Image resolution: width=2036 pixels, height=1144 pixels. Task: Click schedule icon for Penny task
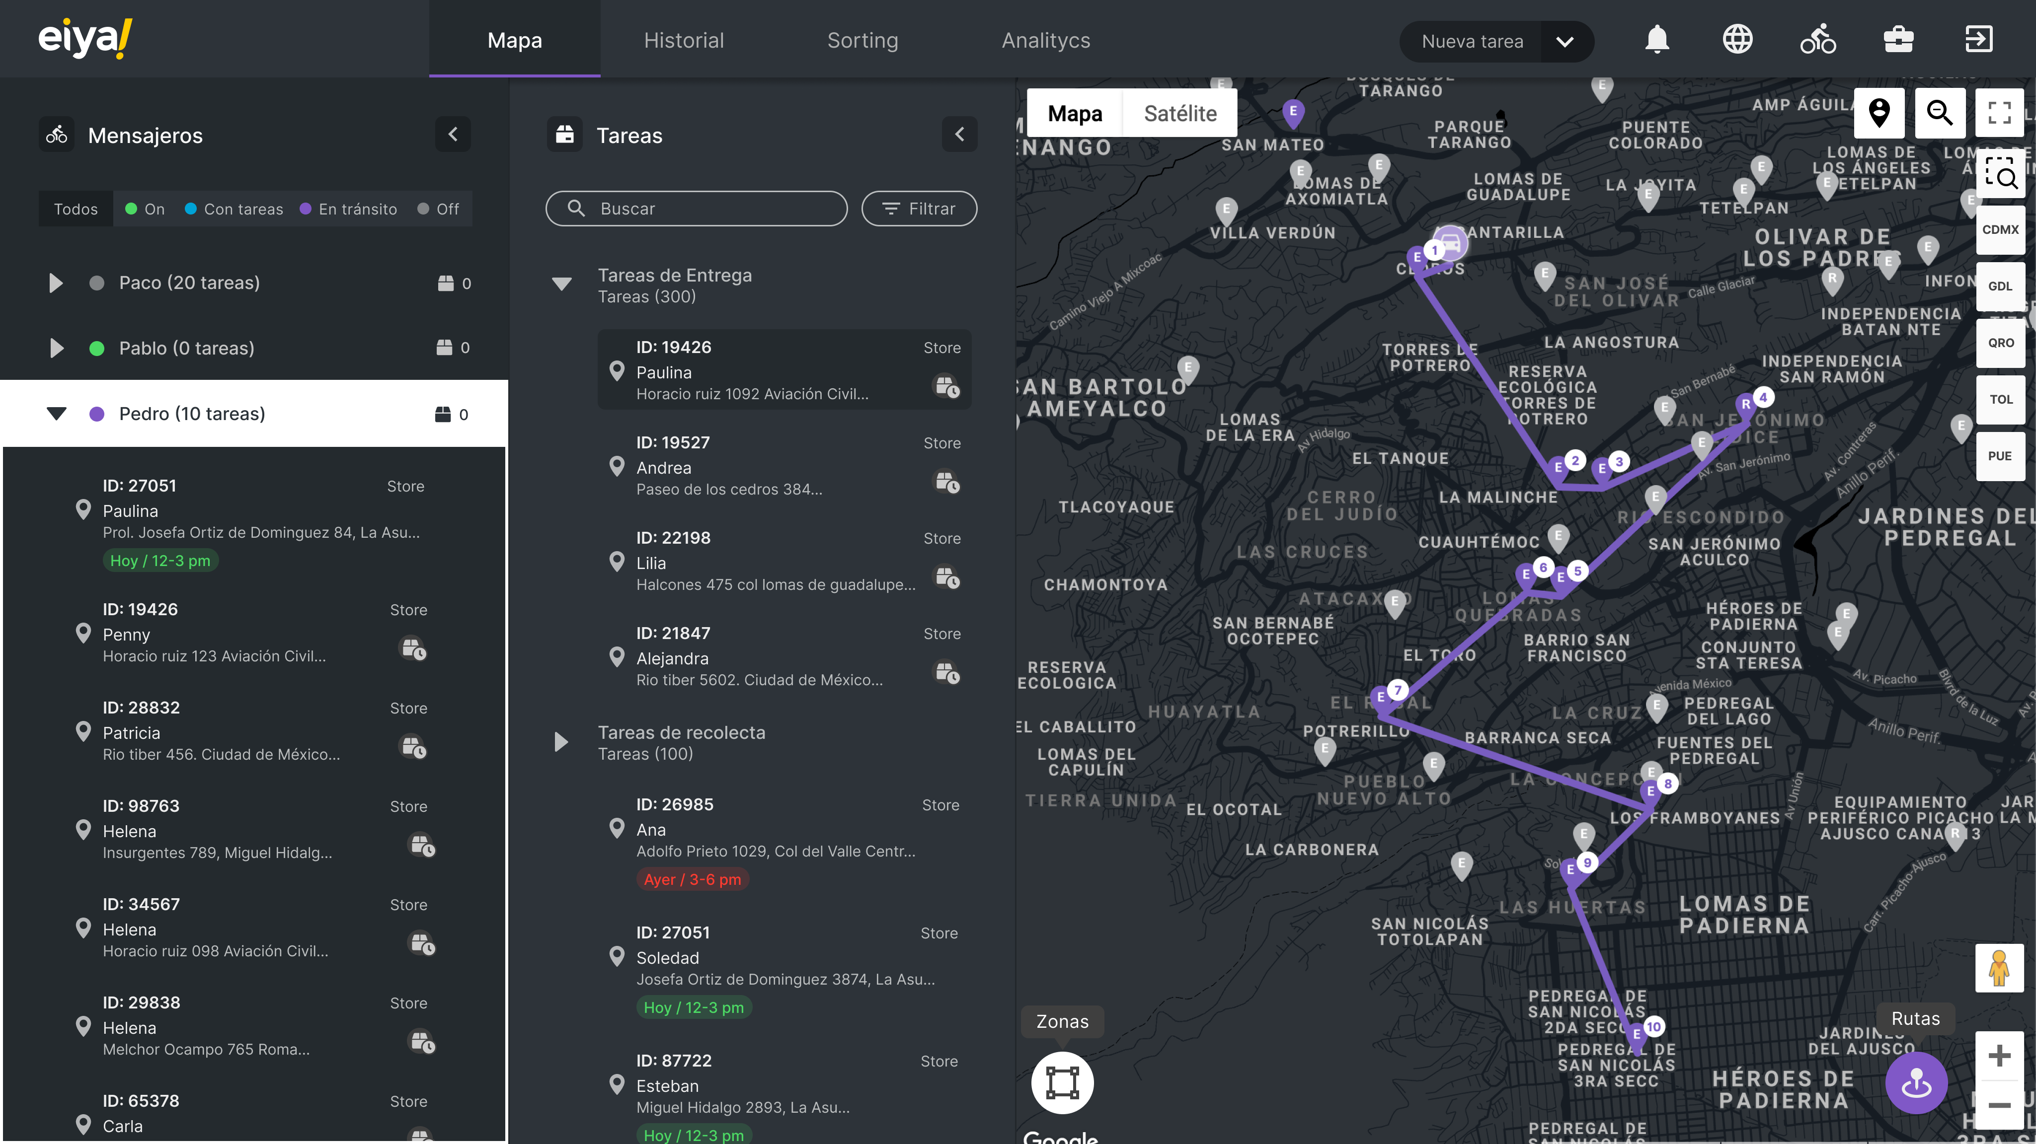413,648
